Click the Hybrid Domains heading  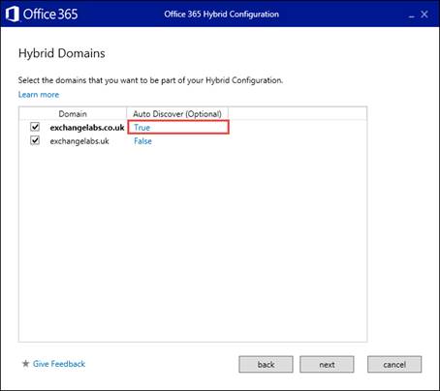[62, 53]
